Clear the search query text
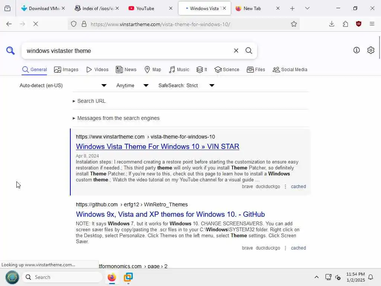The image size is (381, 286). click(x=236, y=51)
